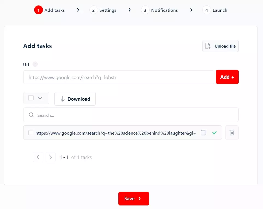Check the checkbox on the google.com task row
The width and height of the screenshot is (263, 209).
[x=31, y=132]
